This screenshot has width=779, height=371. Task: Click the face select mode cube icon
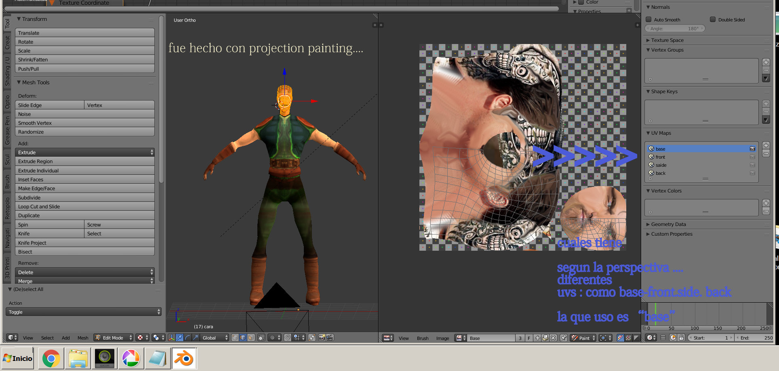coord(251,337)
